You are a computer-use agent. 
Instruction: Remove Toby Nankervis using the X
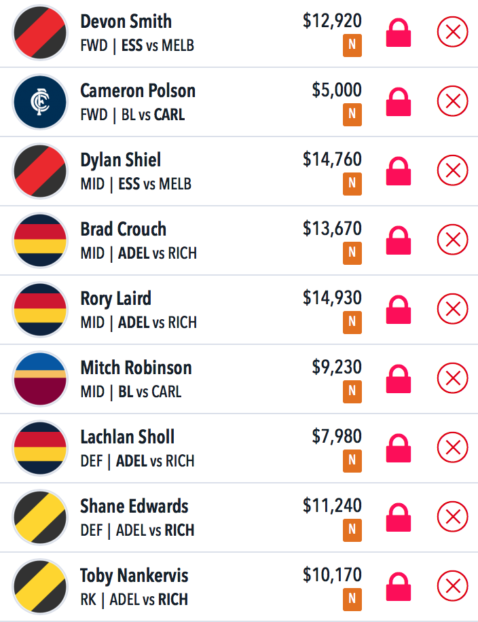(453, 585)
